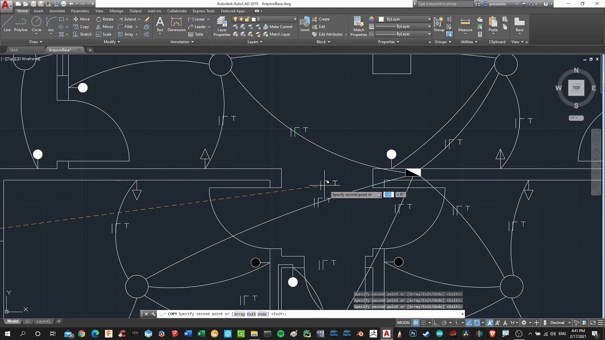Viewport: 605px width, 340px height.
Task: Click the Save icon in quick access toolbar
Action: pyautogui.click(x=33, y=4)
